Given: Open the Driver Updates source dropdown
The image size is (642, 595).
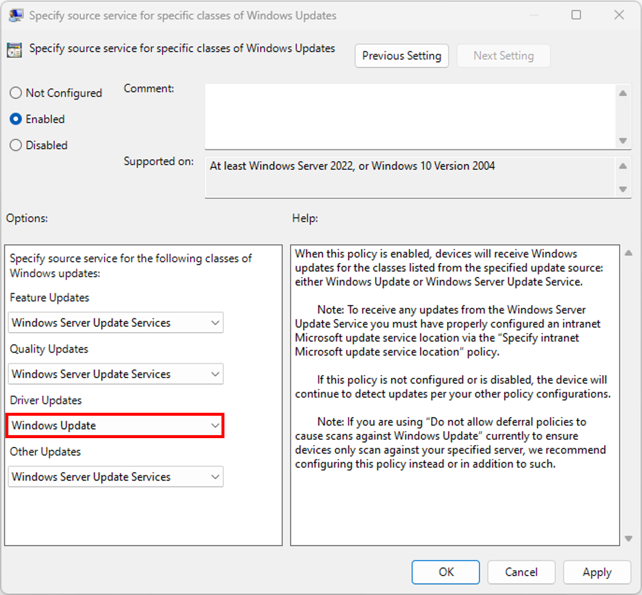Looking at the screenshot, I should click(115, 426).
